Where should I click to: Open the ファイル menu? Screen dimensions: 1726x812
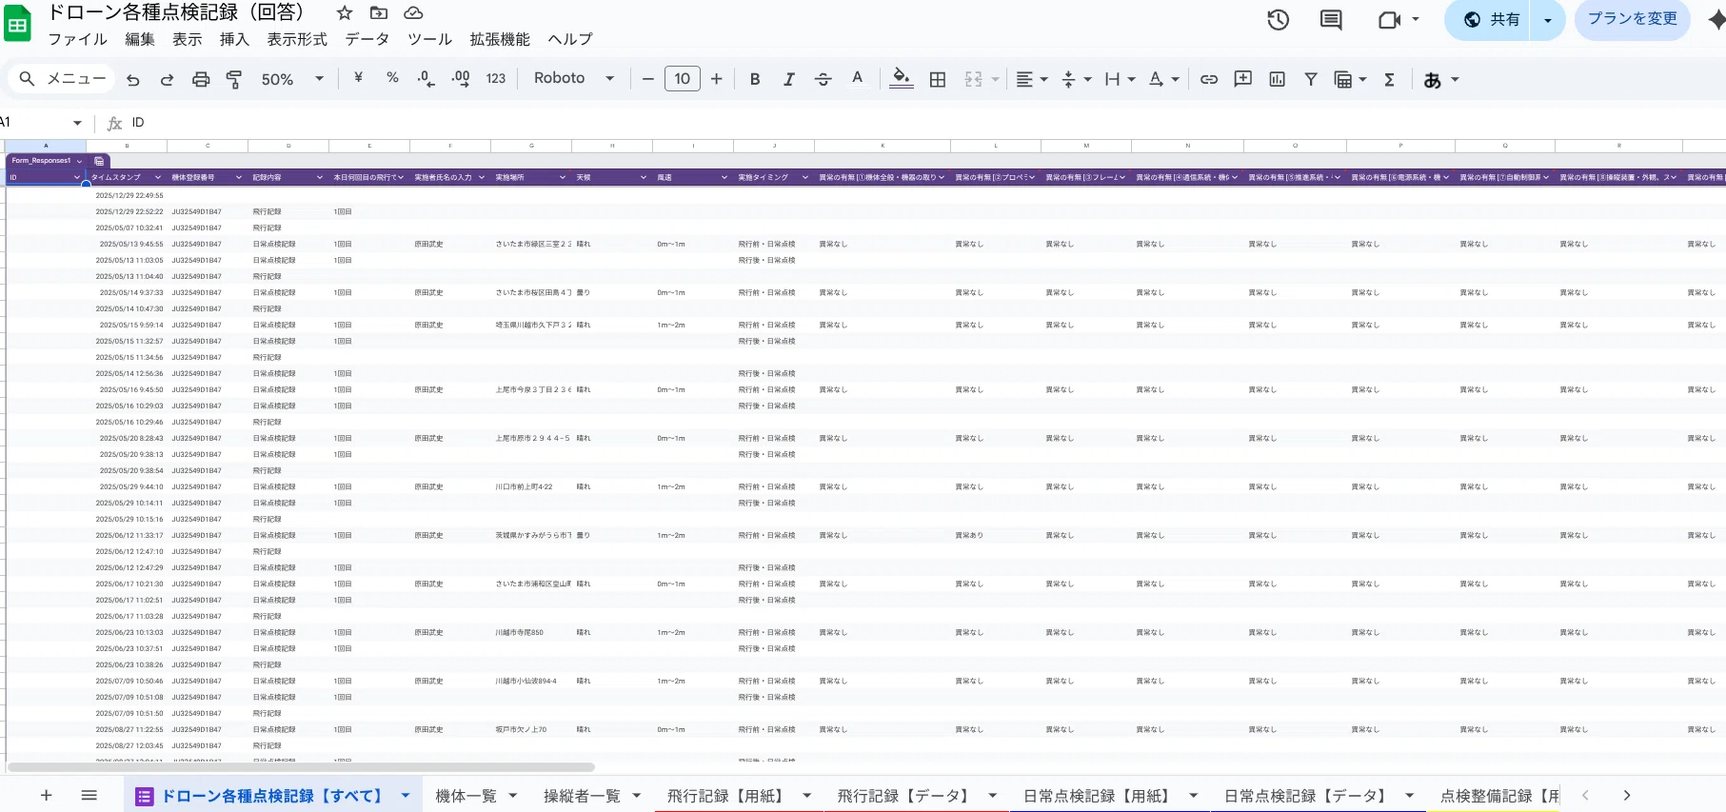click(77, 39)
